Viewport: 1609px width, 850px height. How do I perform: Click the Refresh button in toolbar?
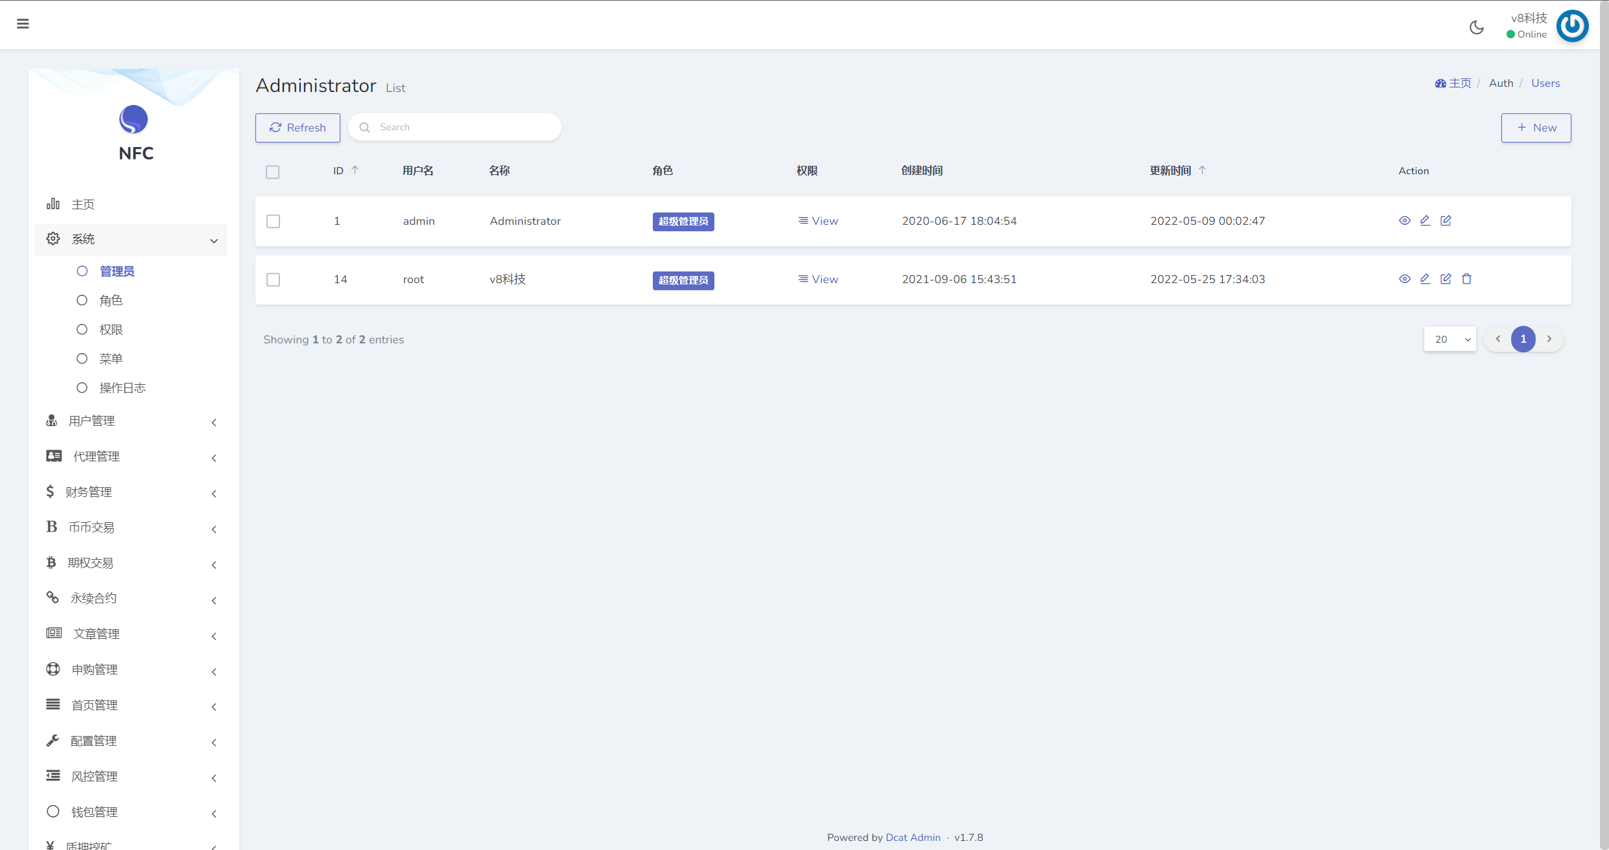298,126
